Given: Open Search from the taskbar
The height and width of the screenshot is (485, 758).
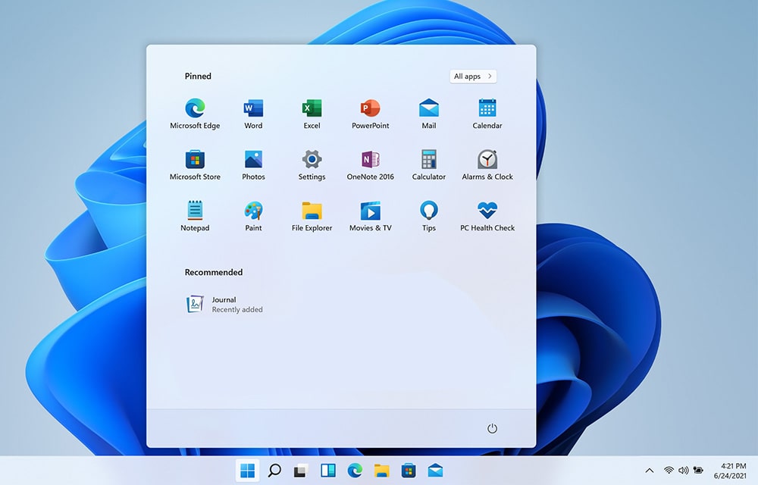Looking at the screenshot, I should (274, 470).
